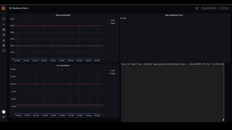
Task: Open the Grafana home logo
Action: [x=4, y=8]
